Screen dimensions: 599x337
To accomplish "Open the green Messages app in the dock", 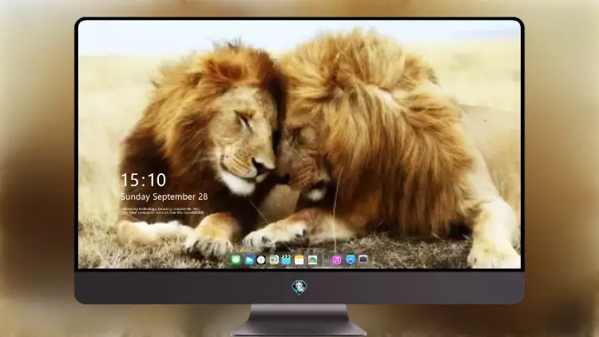I will pyautogui.click(x=236, y=260).
